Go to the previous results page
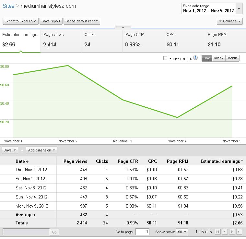The image size is (246, 239). [x=225, y=232]
